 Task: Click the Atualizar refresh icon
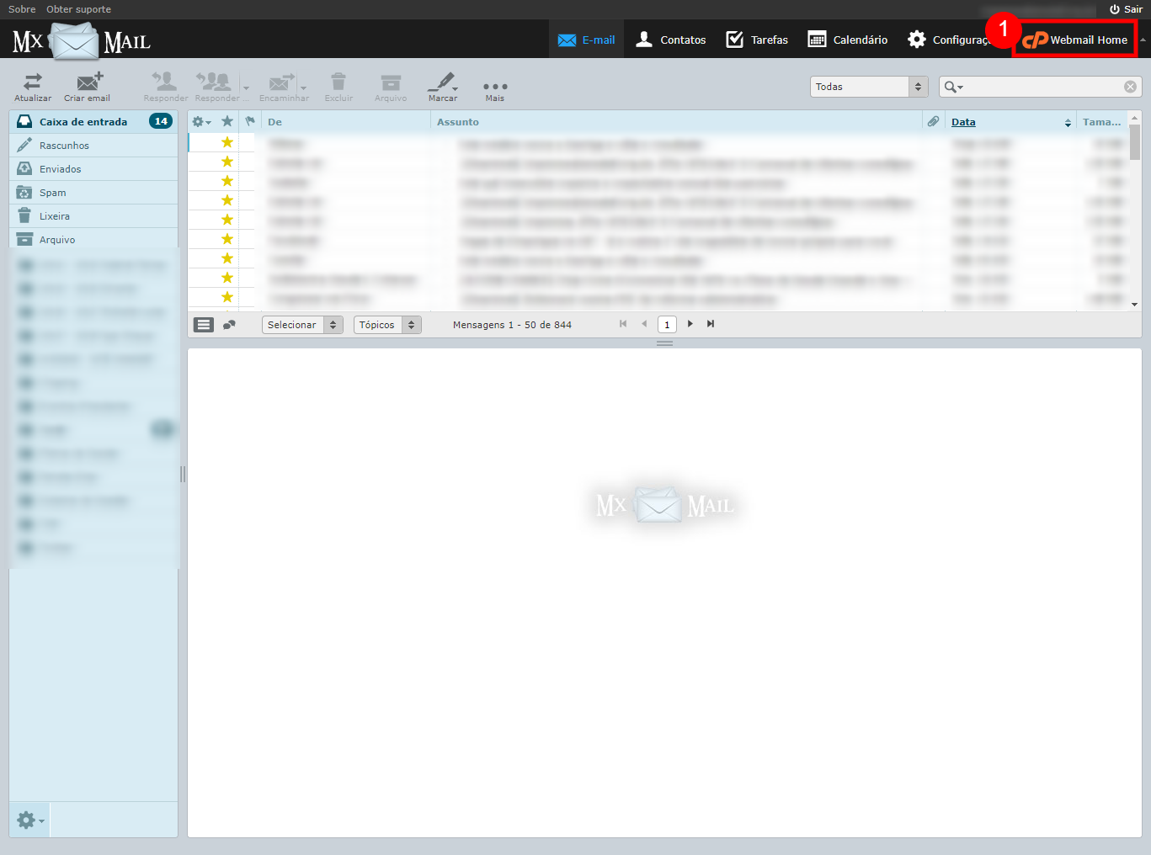32,85
